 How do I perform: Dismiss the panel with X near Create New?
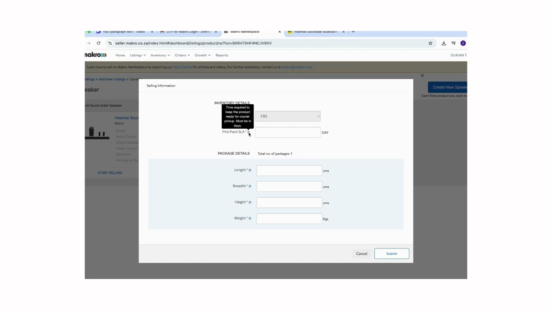[422, 76]
